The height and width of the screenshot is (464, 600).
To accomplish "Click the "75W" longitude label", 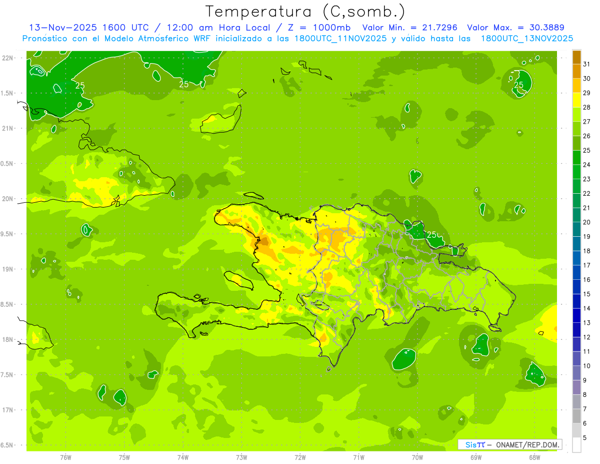I will tap(124, 457).
